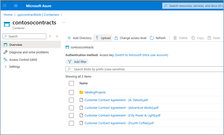The image size is (224, 135).
Task: Check the Adventure Works contract checkbox
Action: pyautogui.click(x=71, y=108)
